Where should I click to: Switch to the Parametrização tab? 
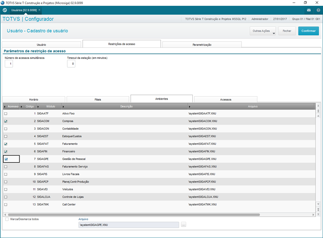(202, 44)
